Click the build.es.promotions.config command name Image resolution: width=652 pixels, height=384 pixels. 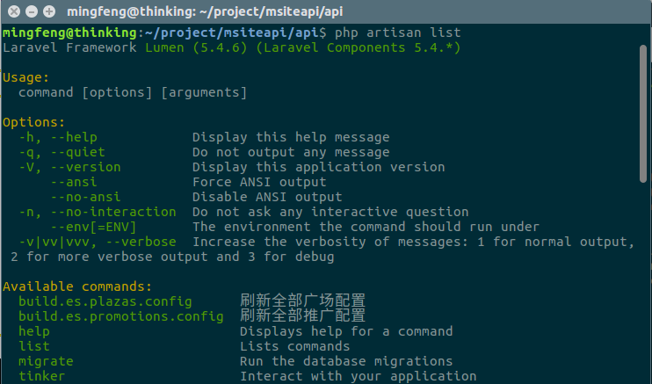coord(121,316)
